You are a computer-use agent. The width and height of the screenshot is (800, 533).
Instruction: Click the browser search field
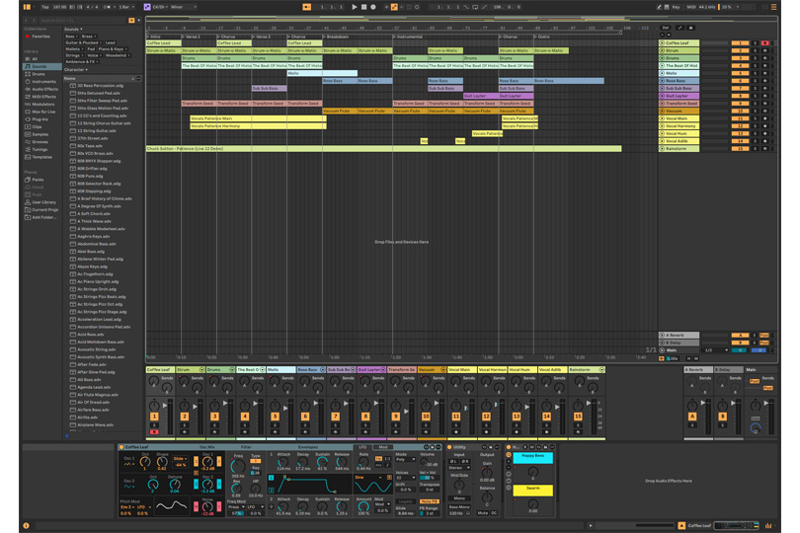[83, 21]
